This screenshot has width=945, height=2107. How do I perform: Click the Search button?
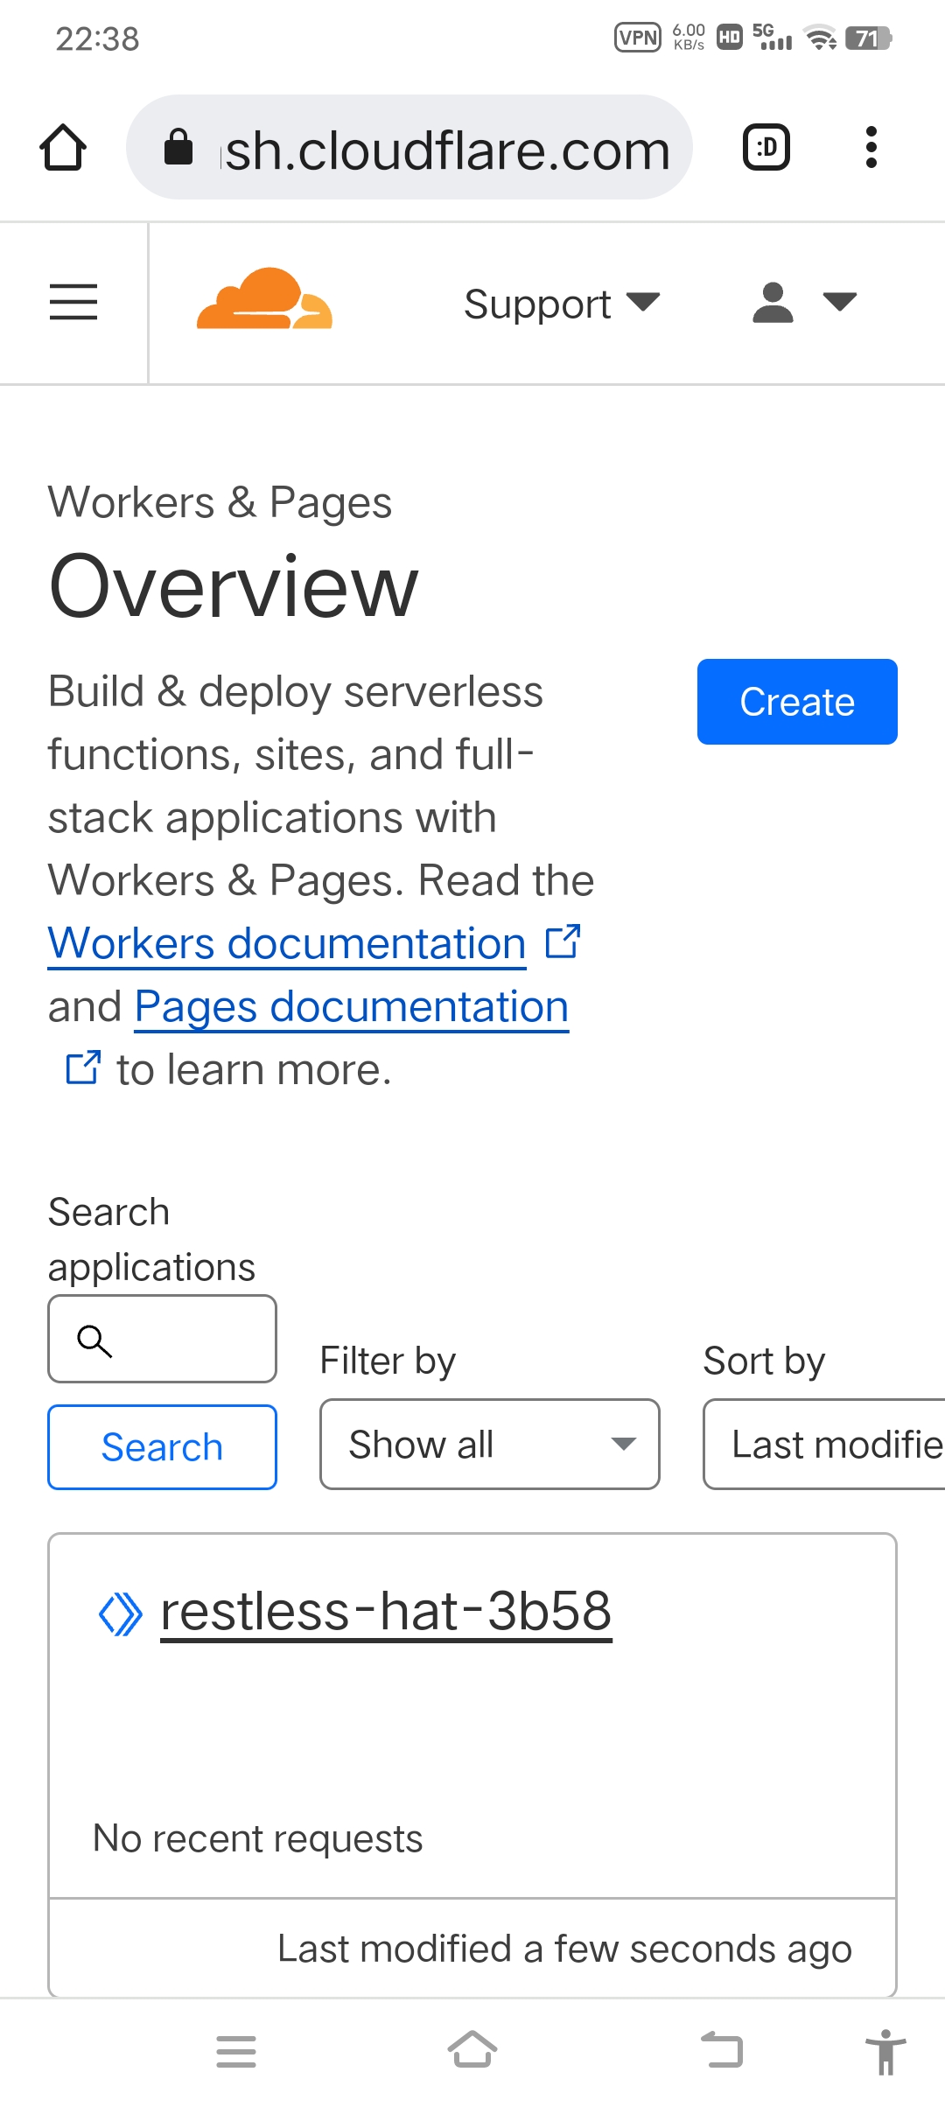pos(163,1447)
